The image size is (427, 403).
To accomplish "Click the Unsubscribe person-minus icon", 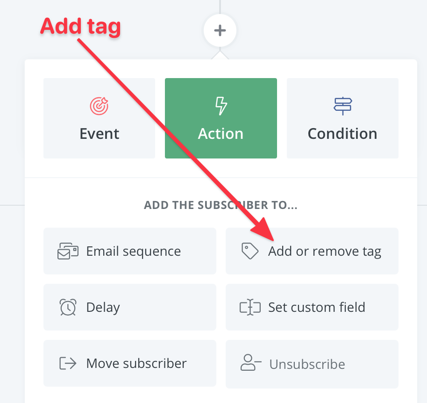I will [x=251, y=363].
